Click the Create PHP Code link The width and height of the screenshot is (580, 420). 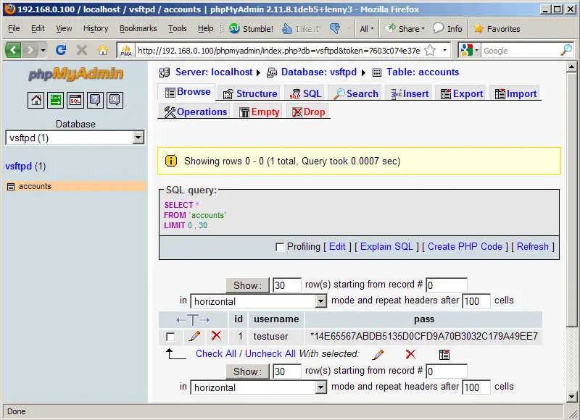(x=465, y=246)
